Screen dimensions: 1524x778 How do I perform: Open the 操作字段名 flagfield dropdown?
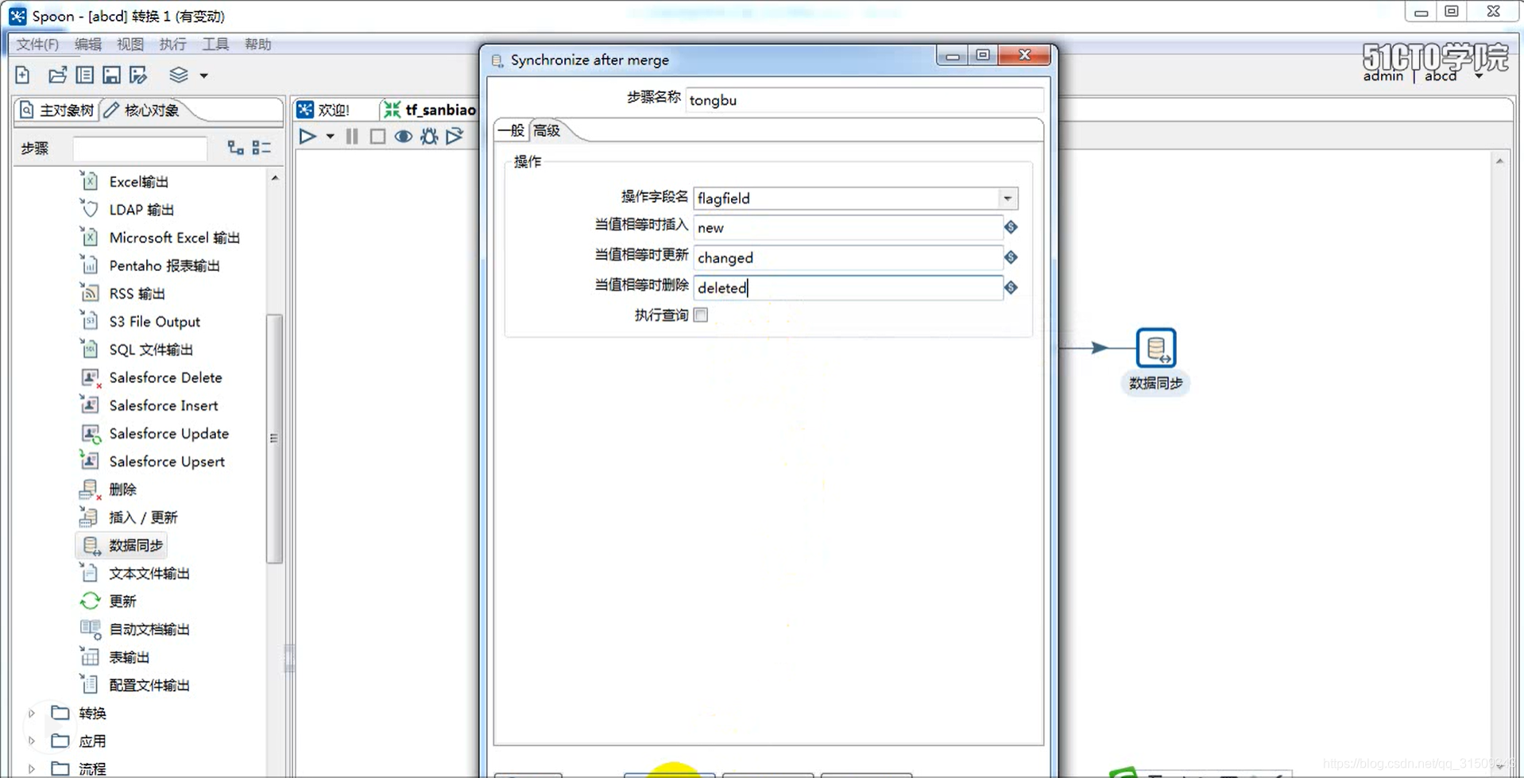point(1008,198)
